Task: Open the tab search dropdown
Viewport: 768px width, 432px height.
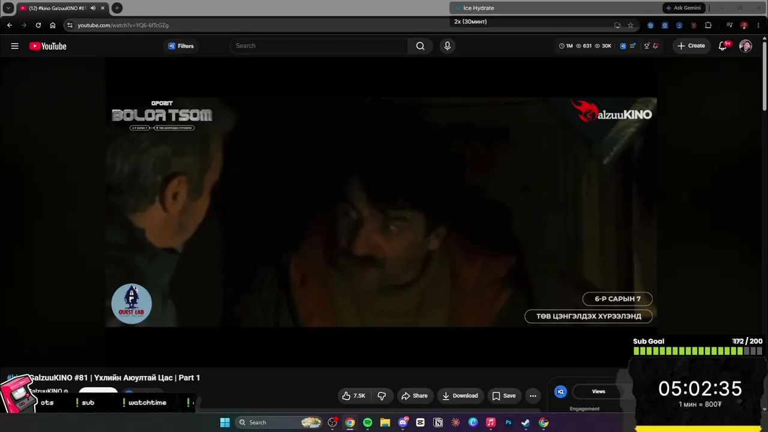Action: coord(8,8)
